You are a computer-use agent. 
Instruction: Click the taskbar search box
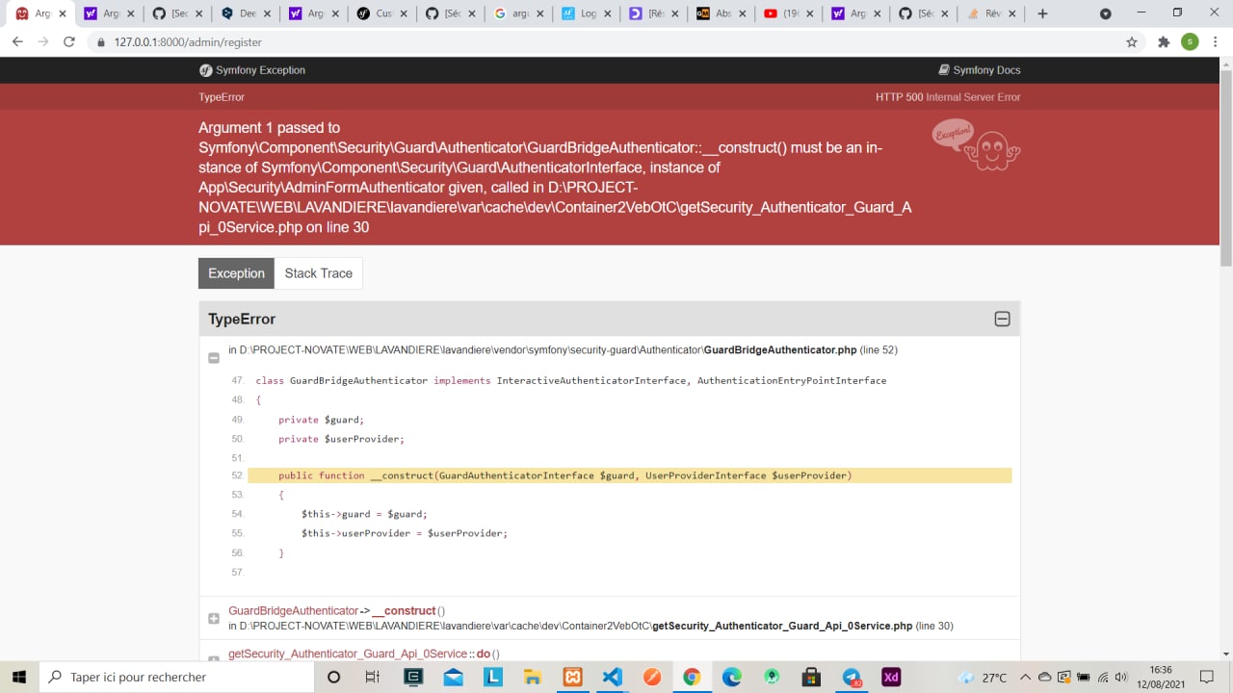click(176, 677)
